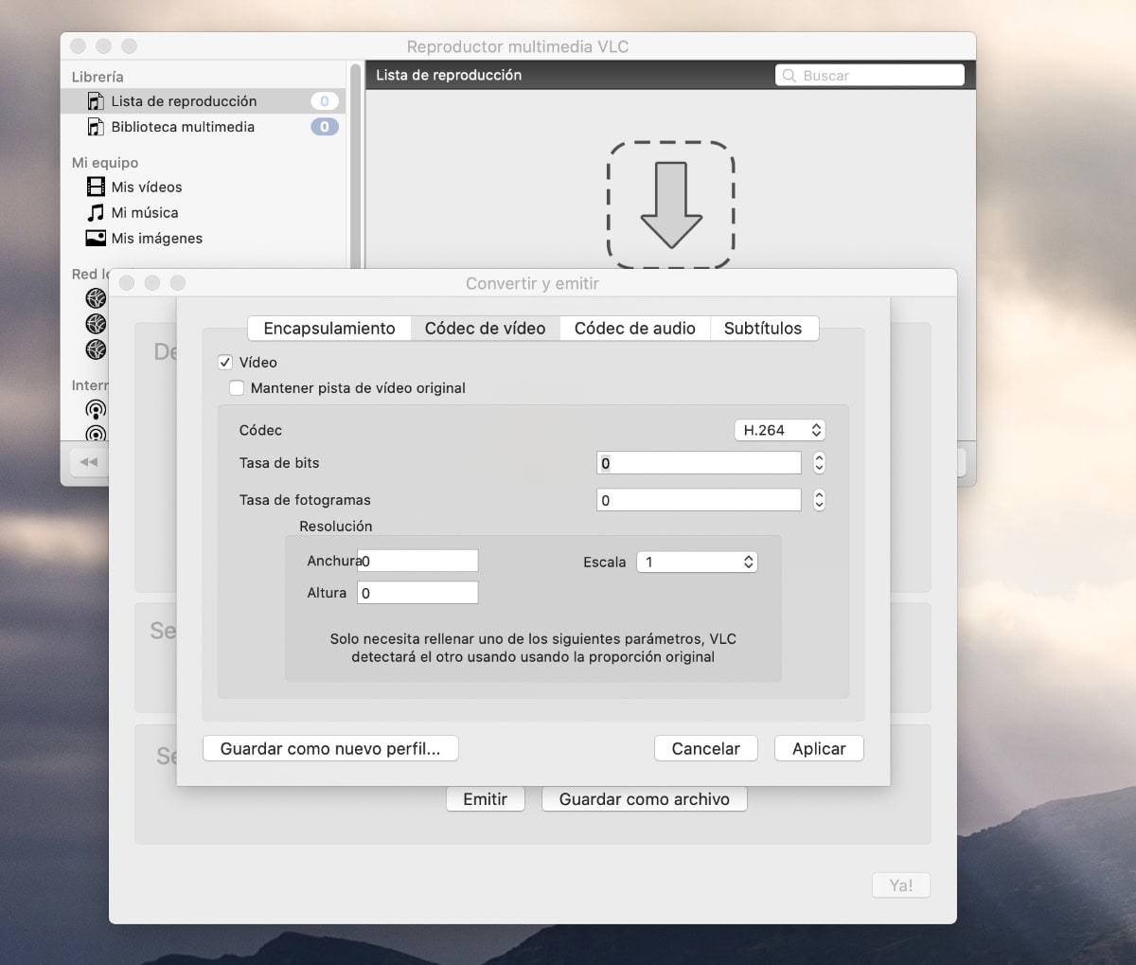Screen dimensions: 1136x965
Task: Click the Mis imágenes picture icon
Action: [96, 238]
